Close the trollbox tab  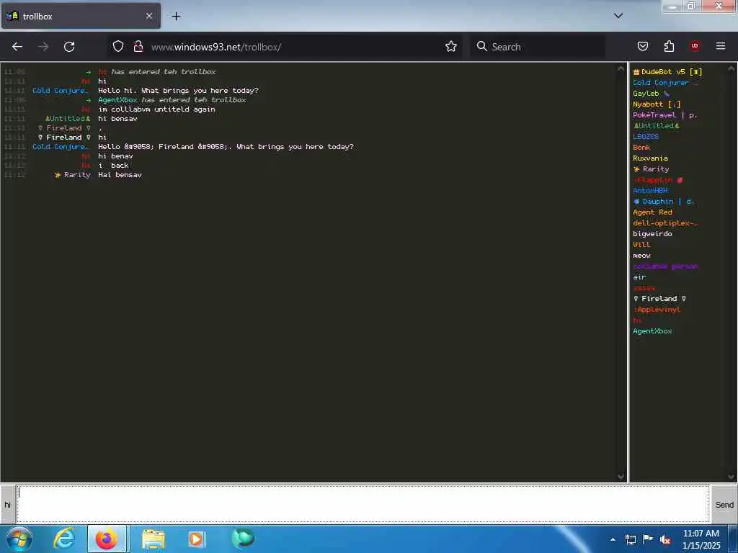(x=148, y=16)
